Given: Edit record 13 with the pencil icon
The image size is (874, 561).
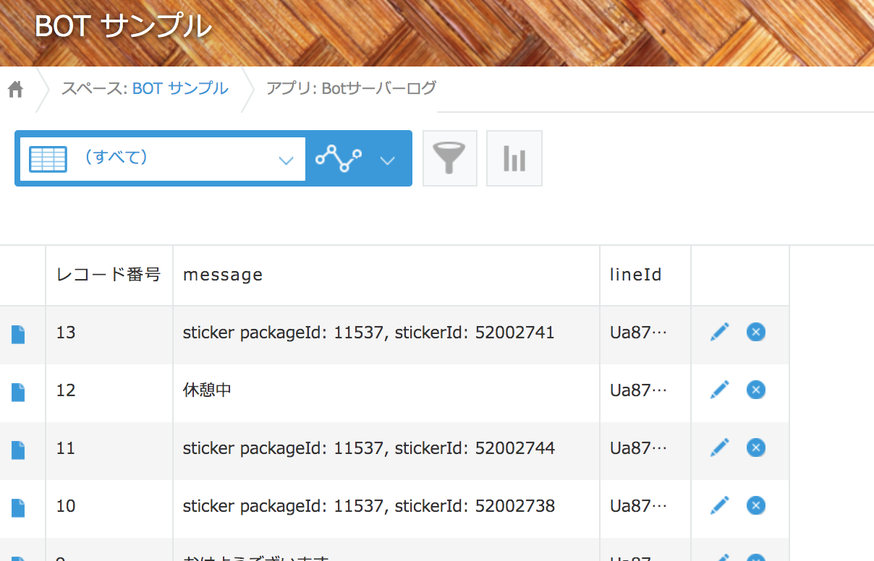Looking at the screenshot, I should 719,331.
